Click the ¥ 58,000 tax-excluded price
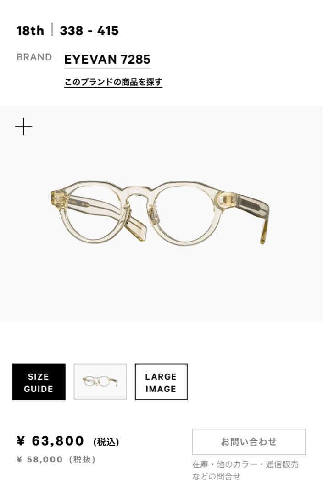Viewport: 323px width, 495px height. [x=40, y=459]
